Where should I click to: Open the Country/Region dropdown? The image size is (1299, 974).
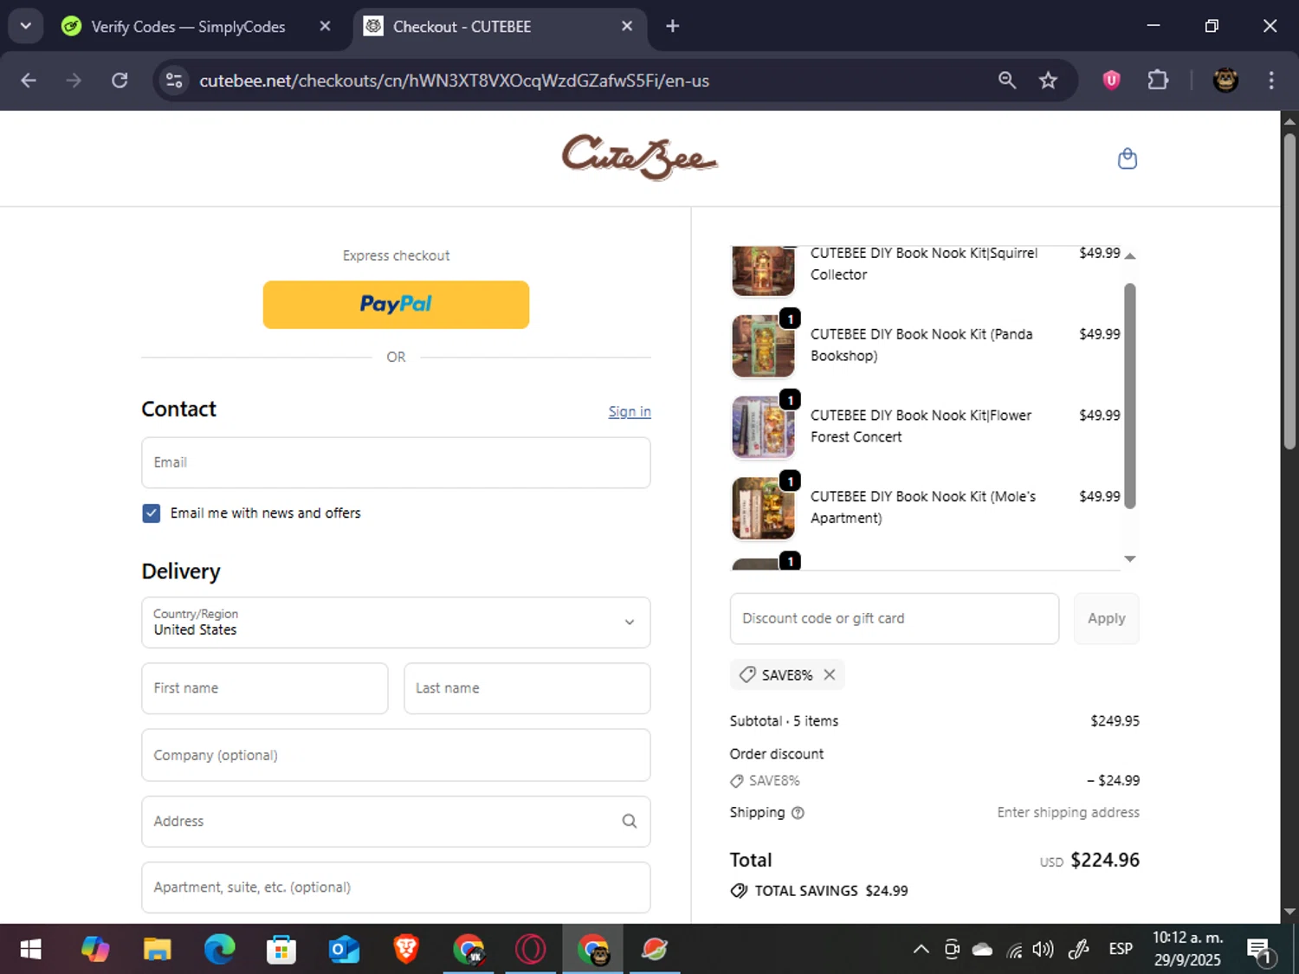click(x=396, y=622)
